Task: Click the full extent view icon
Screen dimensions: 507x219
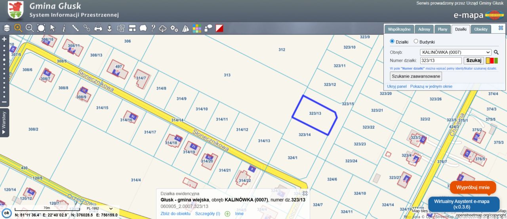Action: (41, 28)
